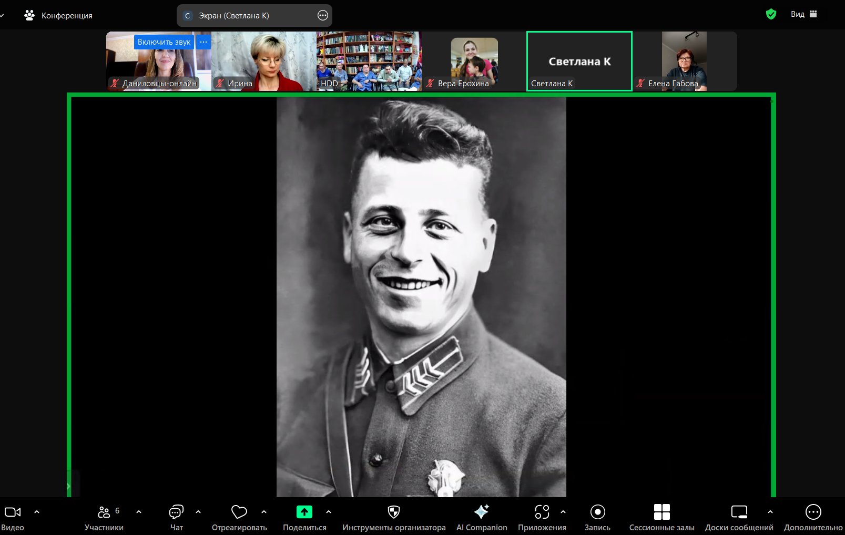
Task: Click the green encryption shield icon
Action: coord(771,14)
